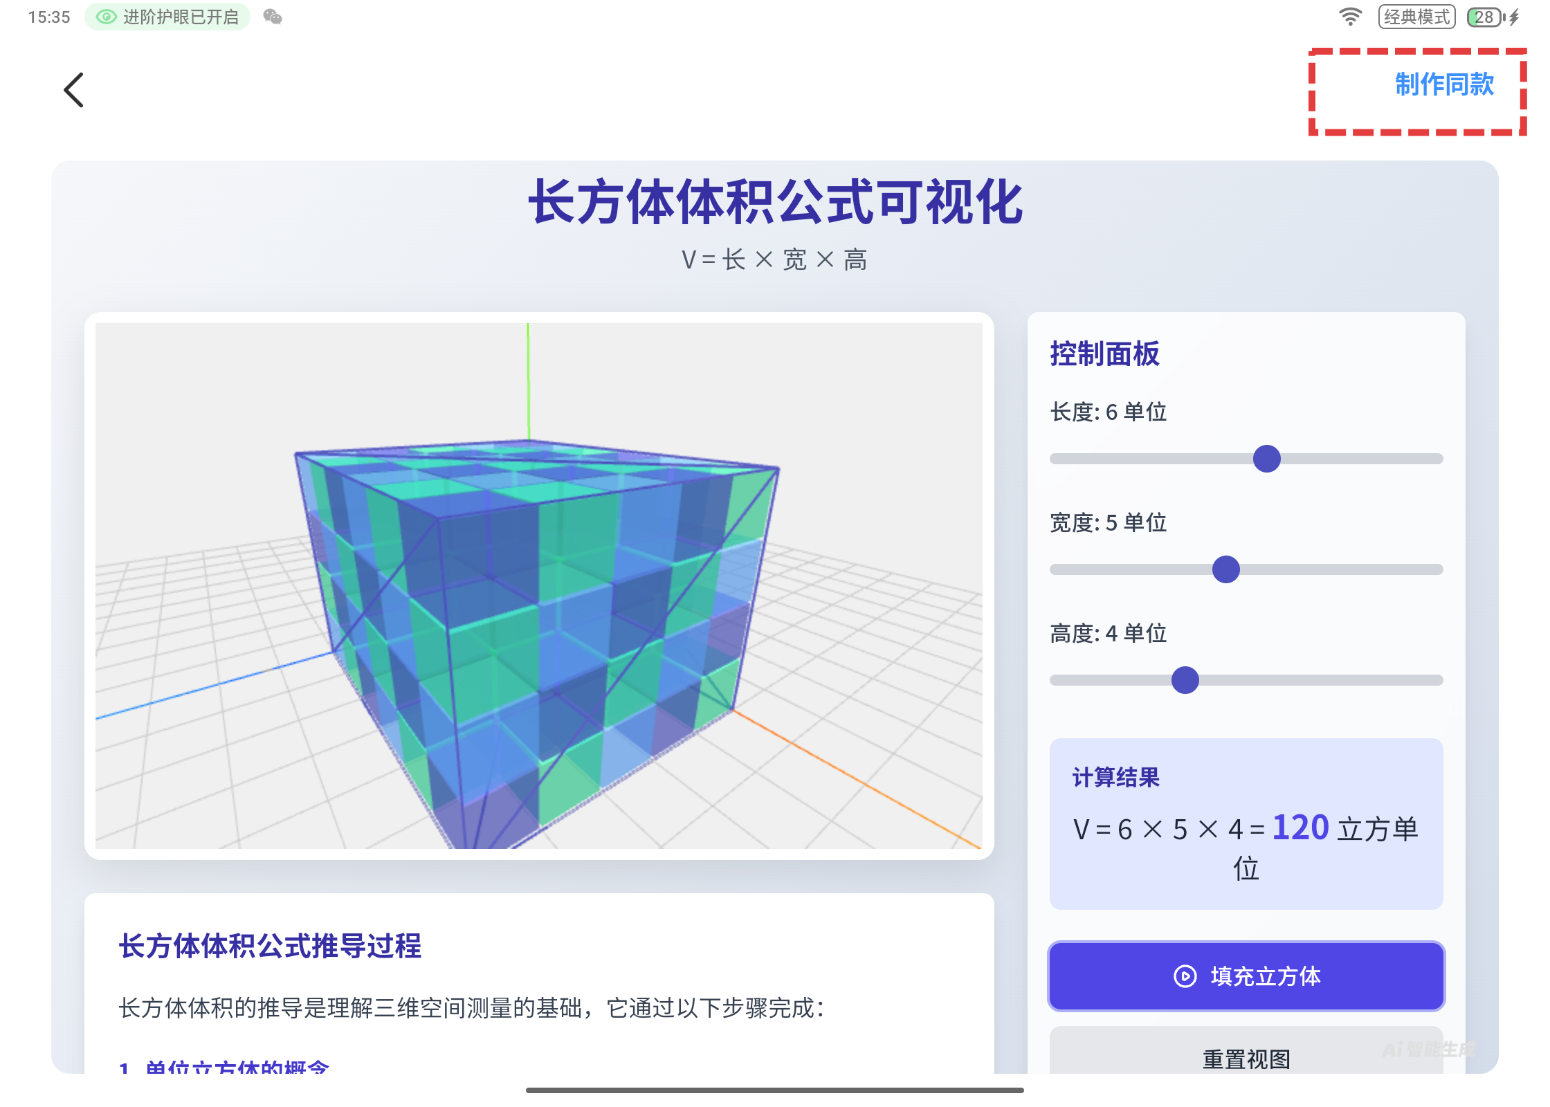Click the 高度 slider handle
Screen dimensions: 1550x1107
click(1185, 680)
